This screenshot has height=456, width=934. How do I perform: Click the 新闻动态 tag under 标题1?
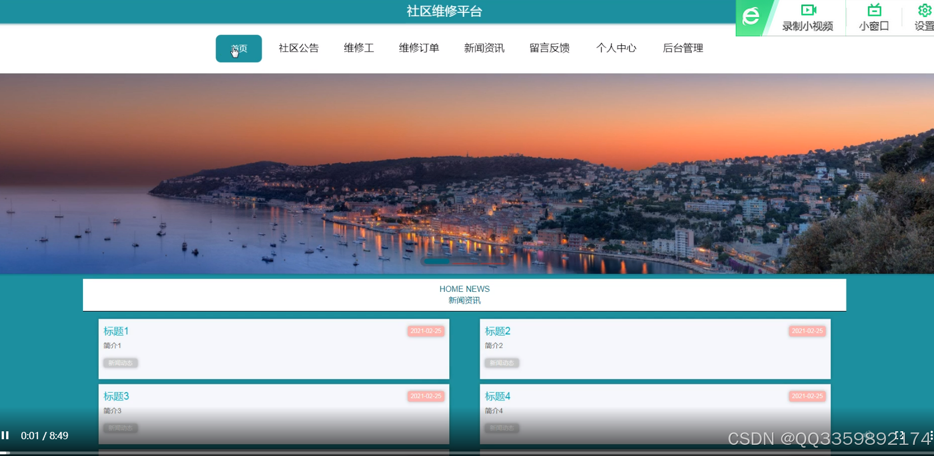coord(120,363)
